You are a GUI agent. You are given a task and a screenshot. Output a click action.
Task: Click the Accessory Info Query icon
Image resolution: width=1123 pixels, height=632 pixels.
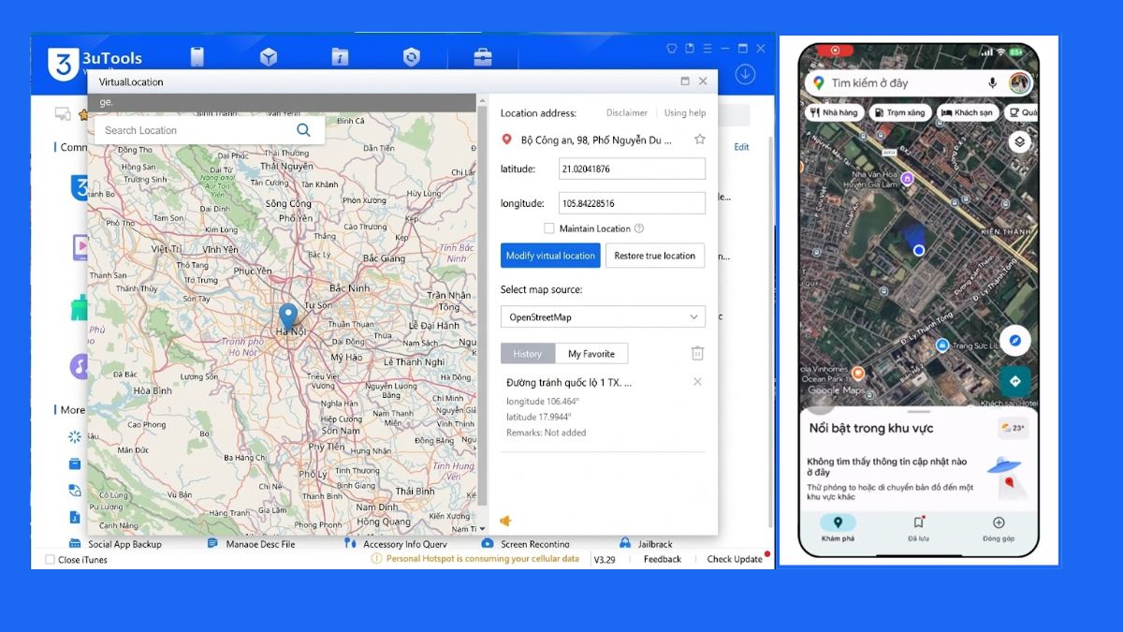pos(350,544)
